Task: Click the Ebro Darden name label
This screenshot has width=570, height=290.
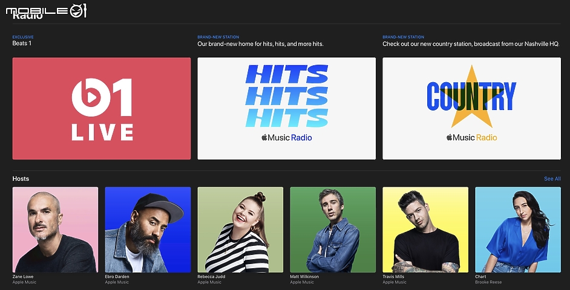Action: point(117,277)
